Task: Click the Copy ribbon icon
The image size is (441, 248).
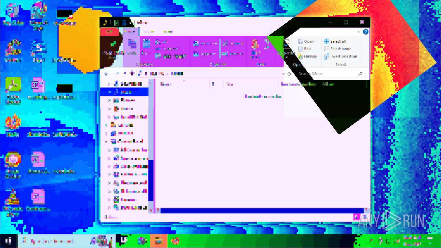Action: [x=132, y=47]
